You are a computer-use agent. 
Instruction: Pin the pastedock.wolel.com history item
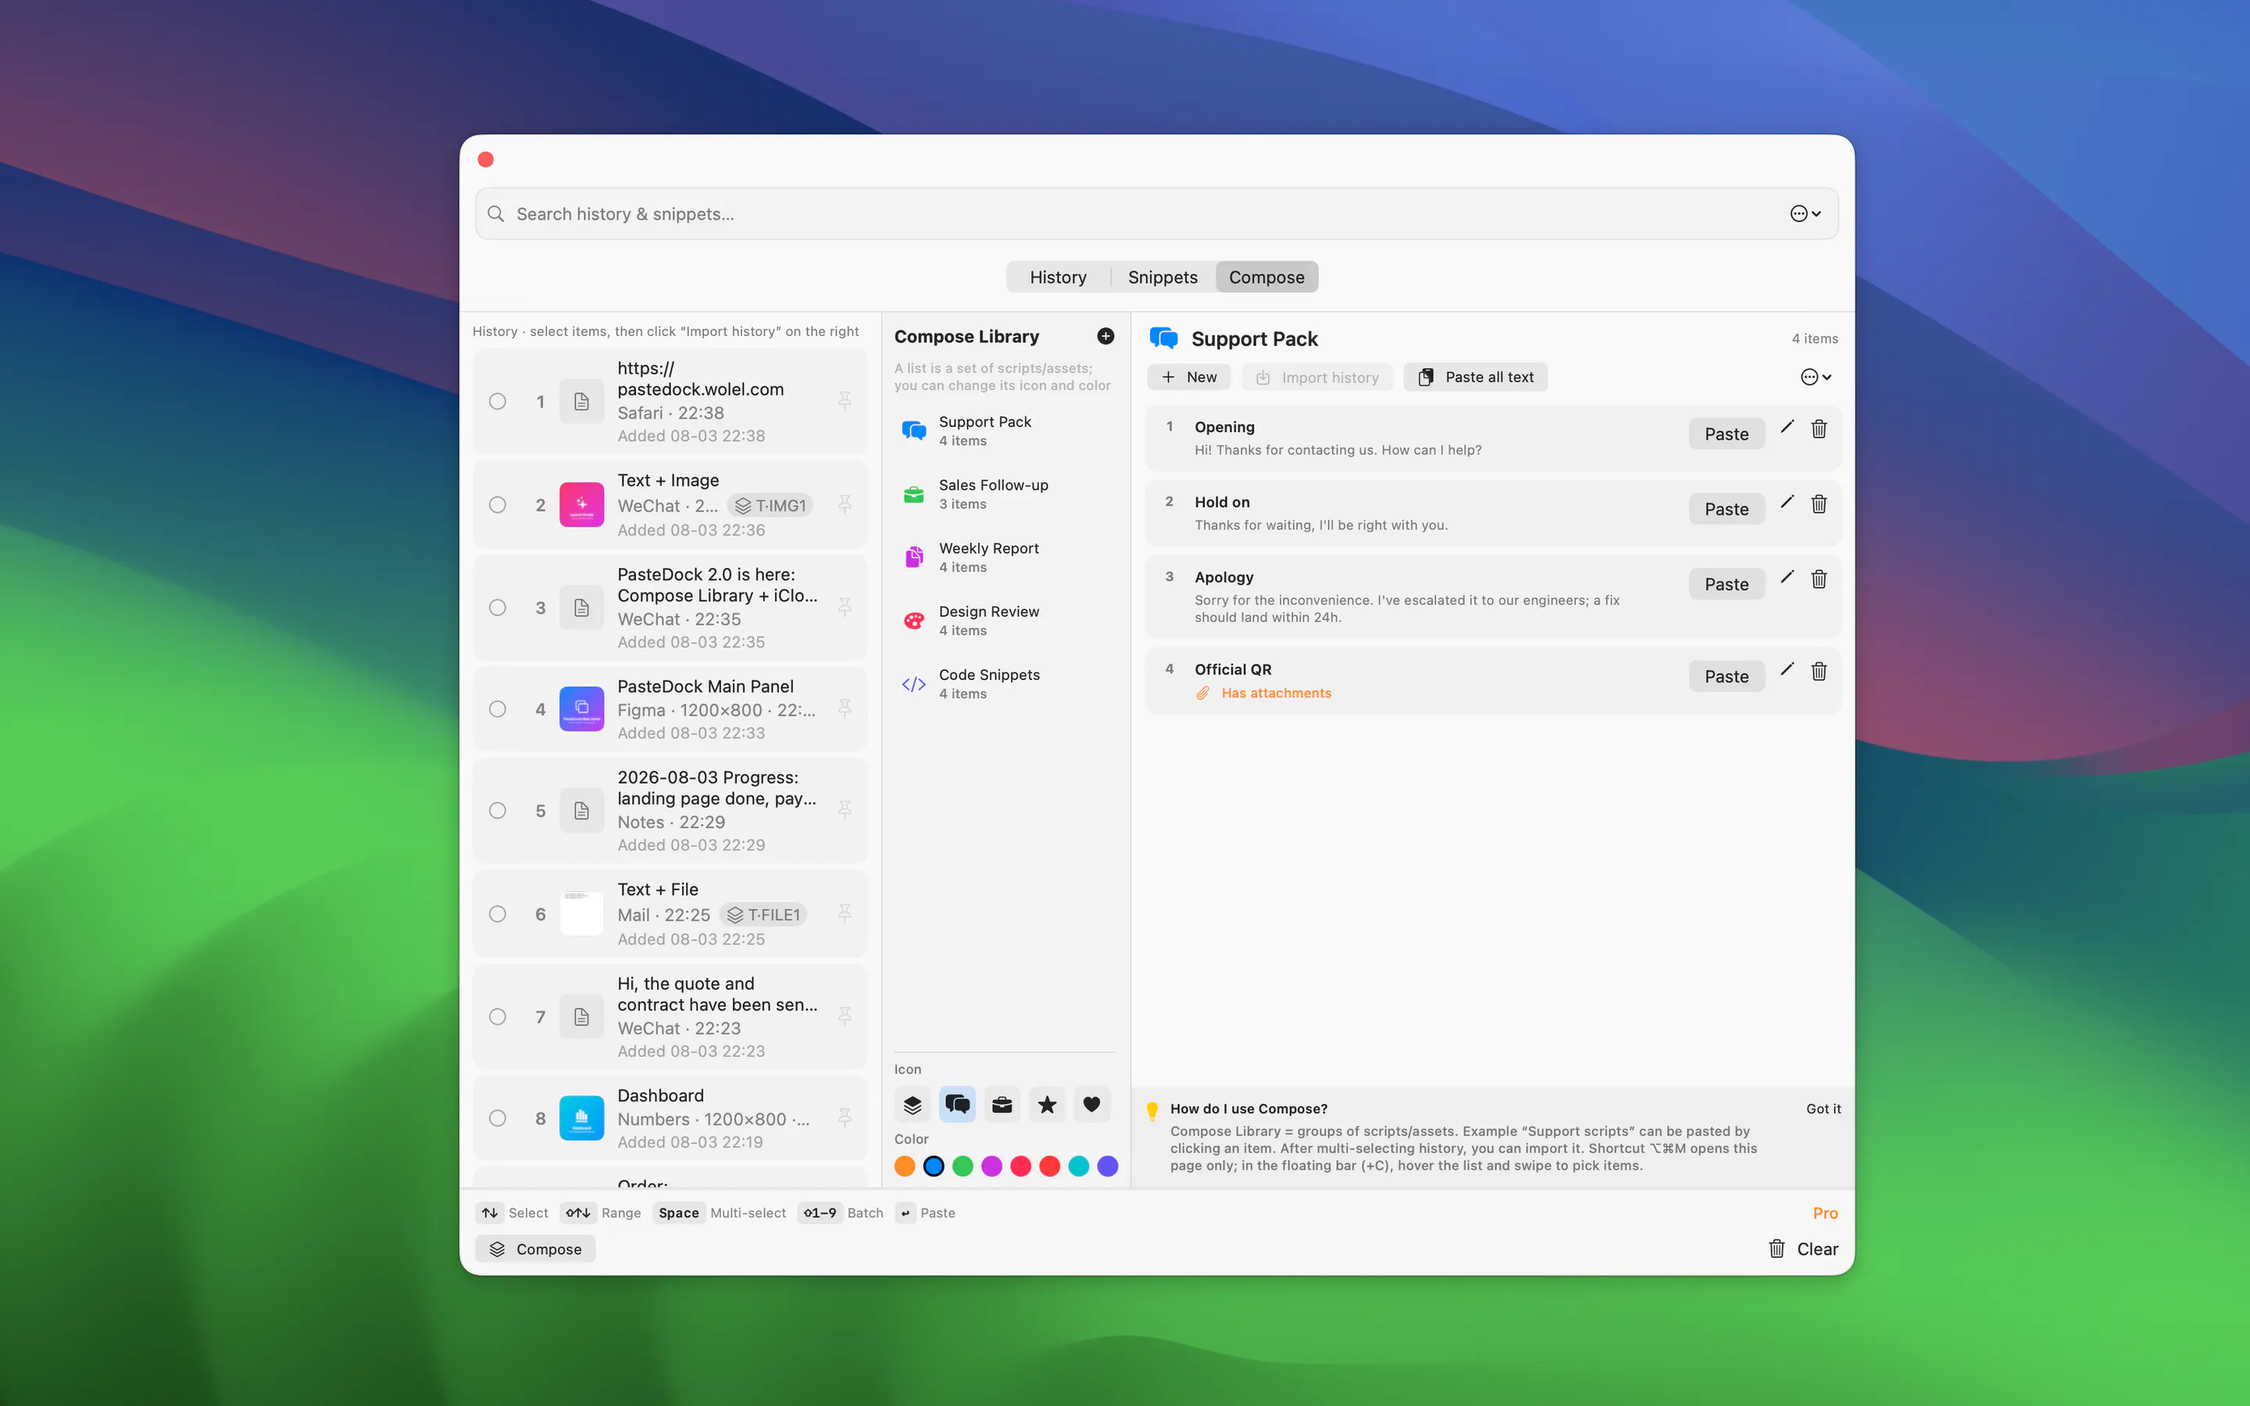click(845, 401)
